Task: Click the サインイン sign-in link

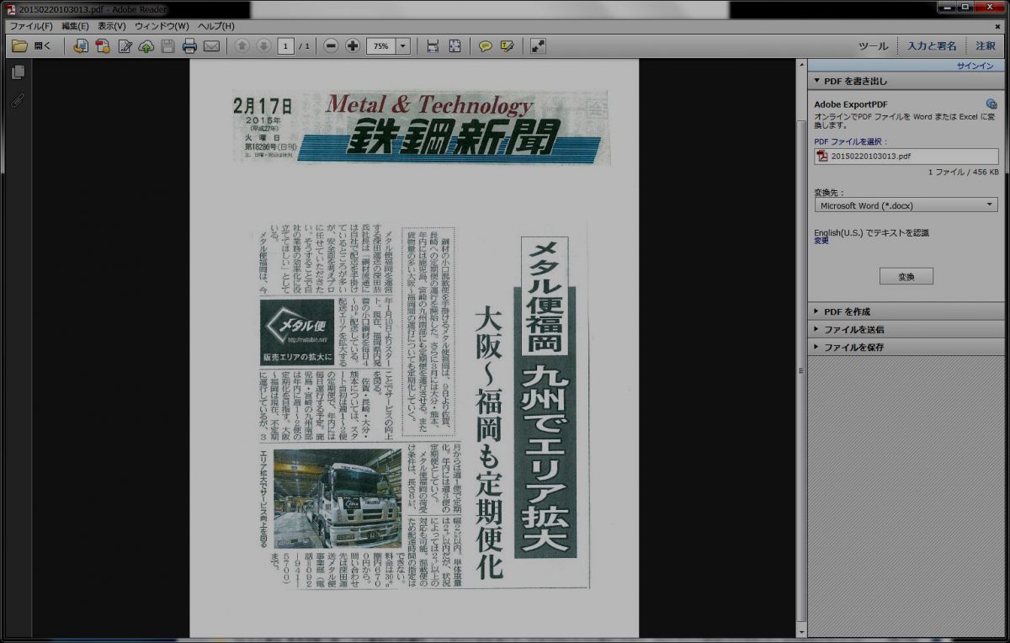Action: pyautogui.click(x=975, y=66)
